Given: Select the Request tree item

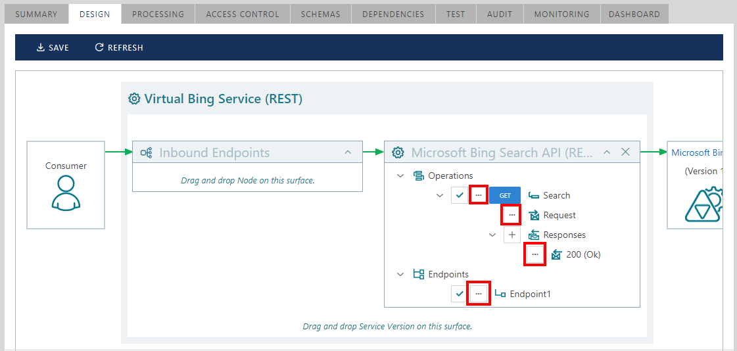Looking at the screenshot, I should (x=559, y=215).
